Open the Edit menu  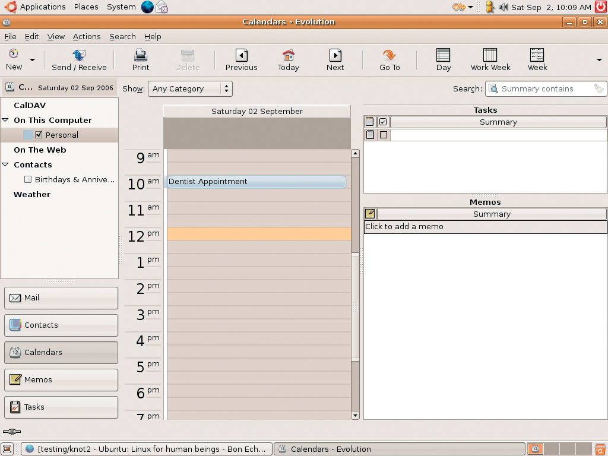click(x=32, y=36)
